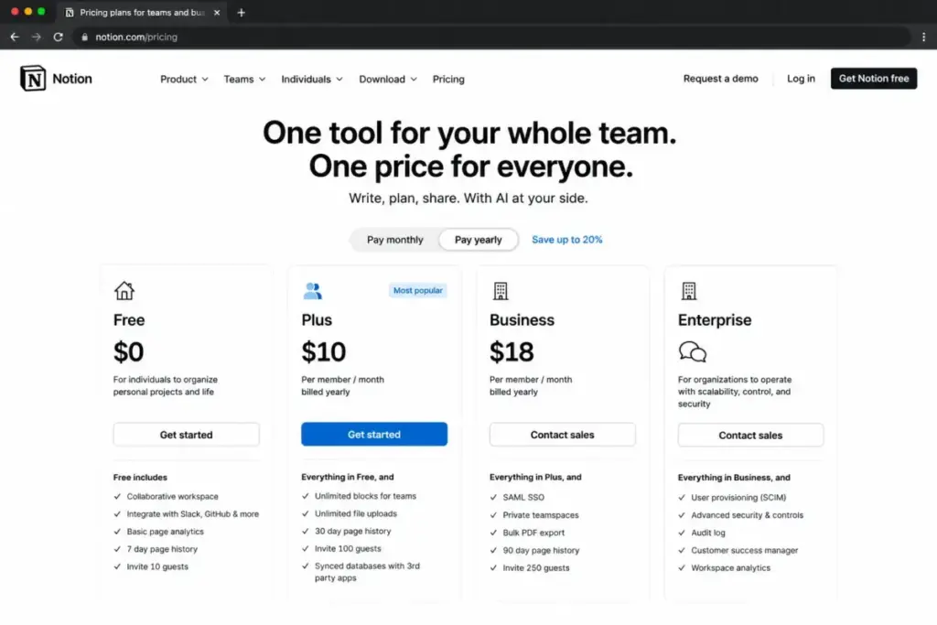Click the Plus plan people icon
937x625 pixels.
(x=312, y=291)
